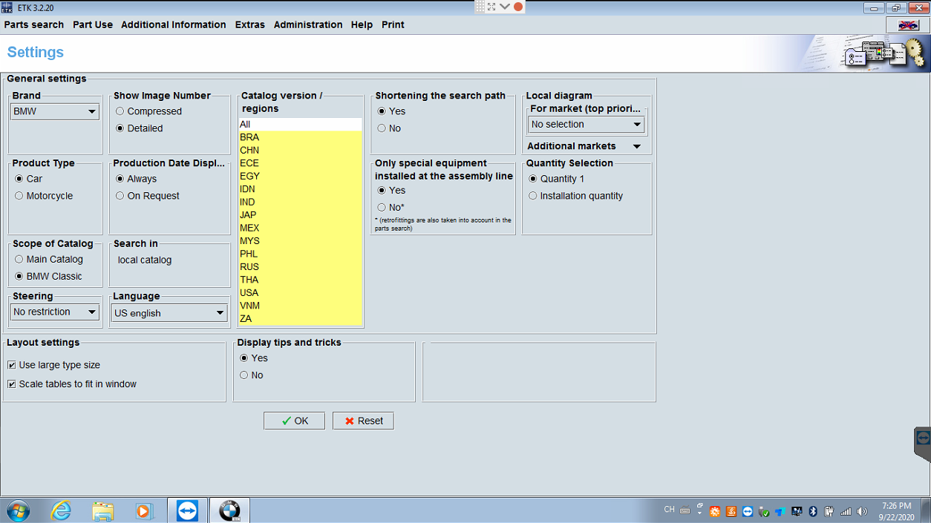Click the Reset button
This screenshot has width=931, height=523.
click(x=363, y=421)
